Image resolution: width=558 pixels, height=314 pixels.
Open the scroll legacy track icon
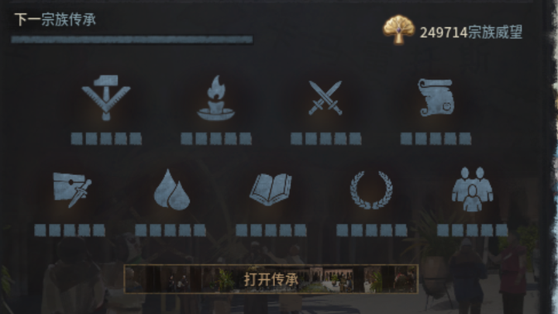[436, 98]
